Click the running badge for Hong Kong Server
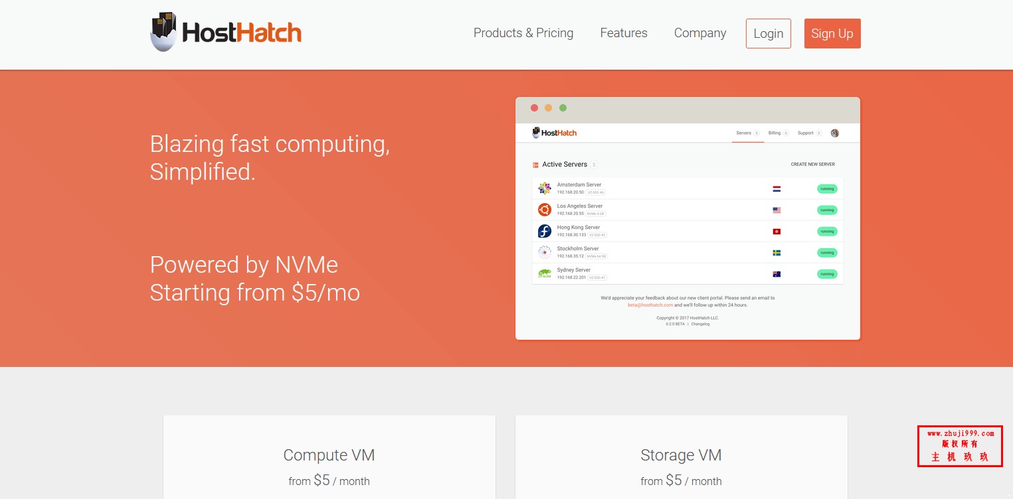 pyautogui.click(x=827, y=232)
